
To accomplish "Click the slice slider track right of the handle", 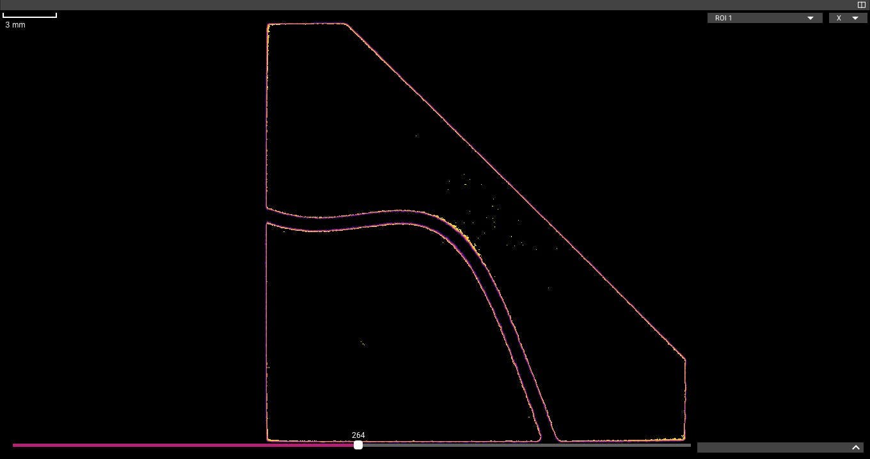I will [x=526, y=445].
